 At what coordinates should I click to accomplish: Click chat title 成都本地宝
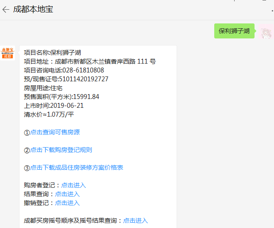click(x=33, y=9)
